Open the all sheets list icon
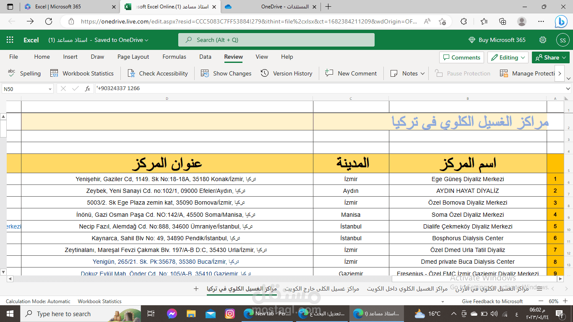This screenshot has height=322, width=573. click(x=539, y=288)
